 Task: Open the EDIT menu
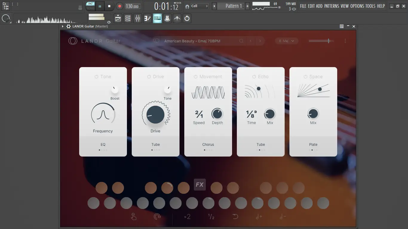pyautogui.click(x=311, y=6)
